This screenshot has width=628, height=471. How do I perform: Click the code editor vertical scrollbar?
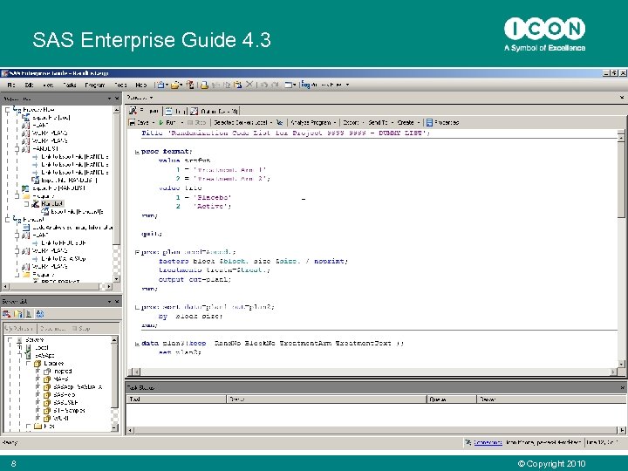621,249
